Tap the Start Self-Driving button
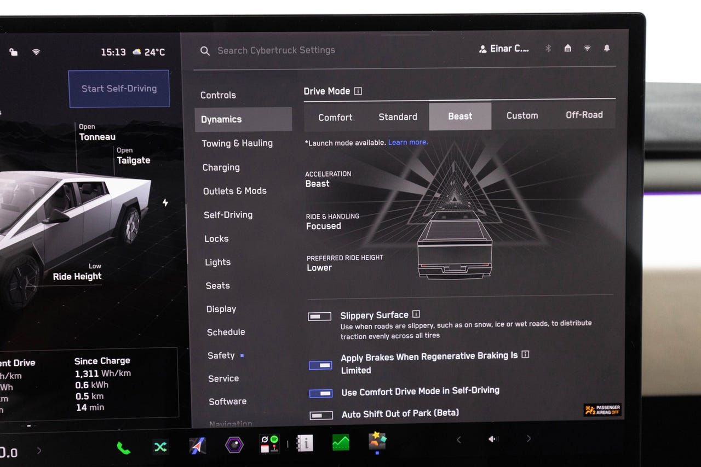The height and width of the screenshot is (467, 701). pos(119,89)
